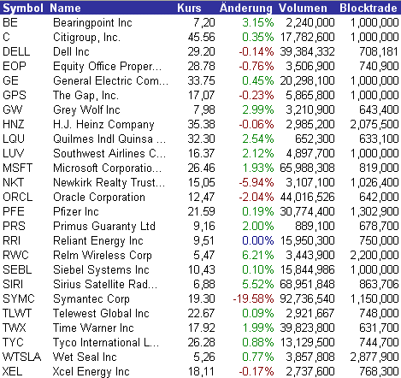Select the Oracle Corporation row
Screen dimensions: 401x378
(200, 197)
